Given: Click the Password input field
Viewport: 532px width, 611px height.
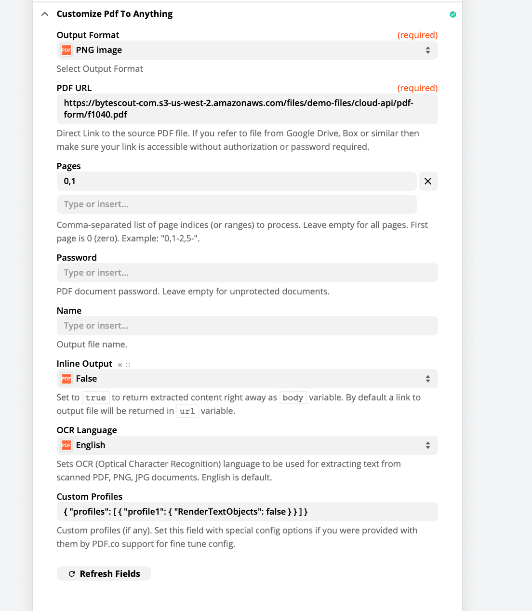Looking at the screenshot, I should coord(247,273).
